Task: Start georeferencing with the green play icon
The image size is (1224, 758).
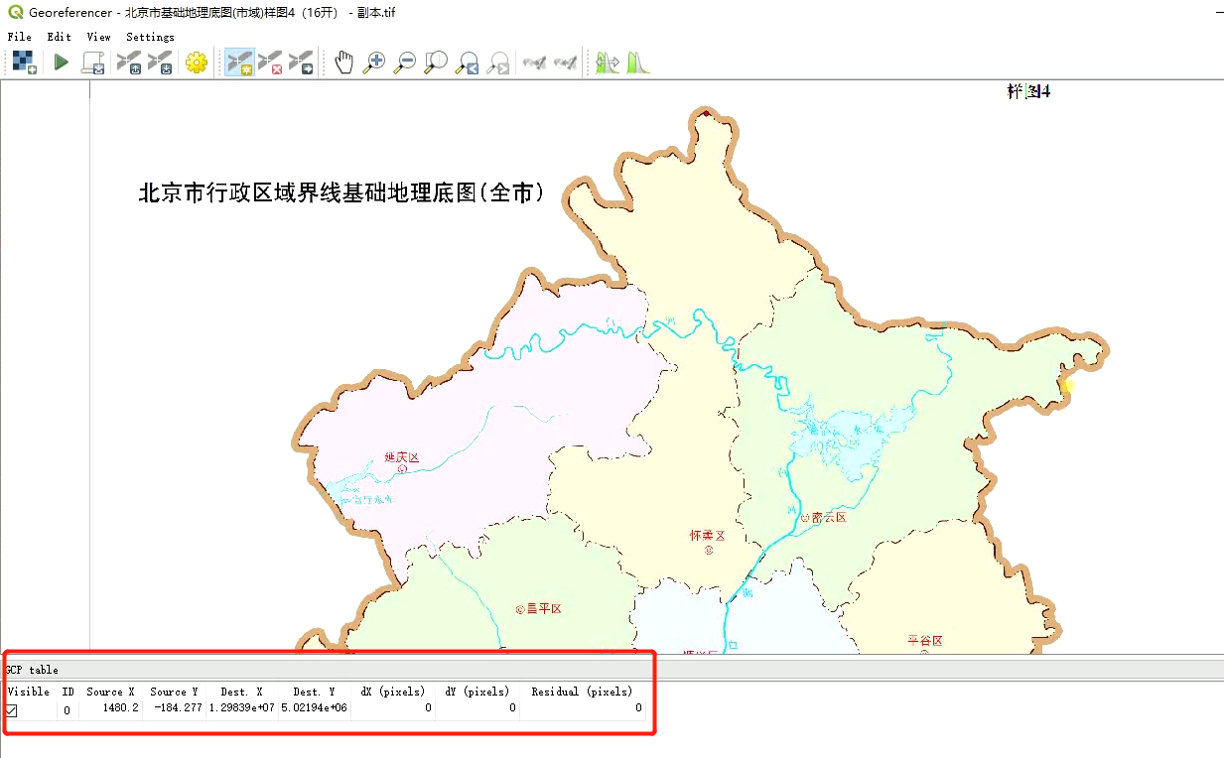Action: pos(62,63)
